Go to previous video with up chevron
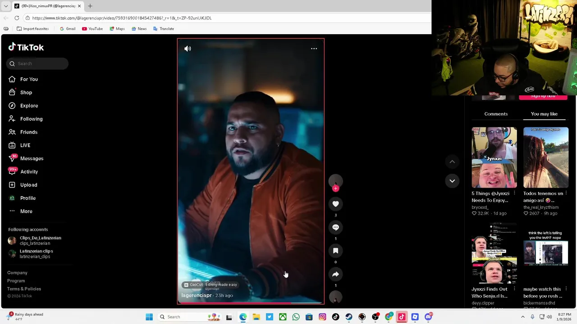Image resolution: width=577 pixels, height=324 pixels. point(452,162)
